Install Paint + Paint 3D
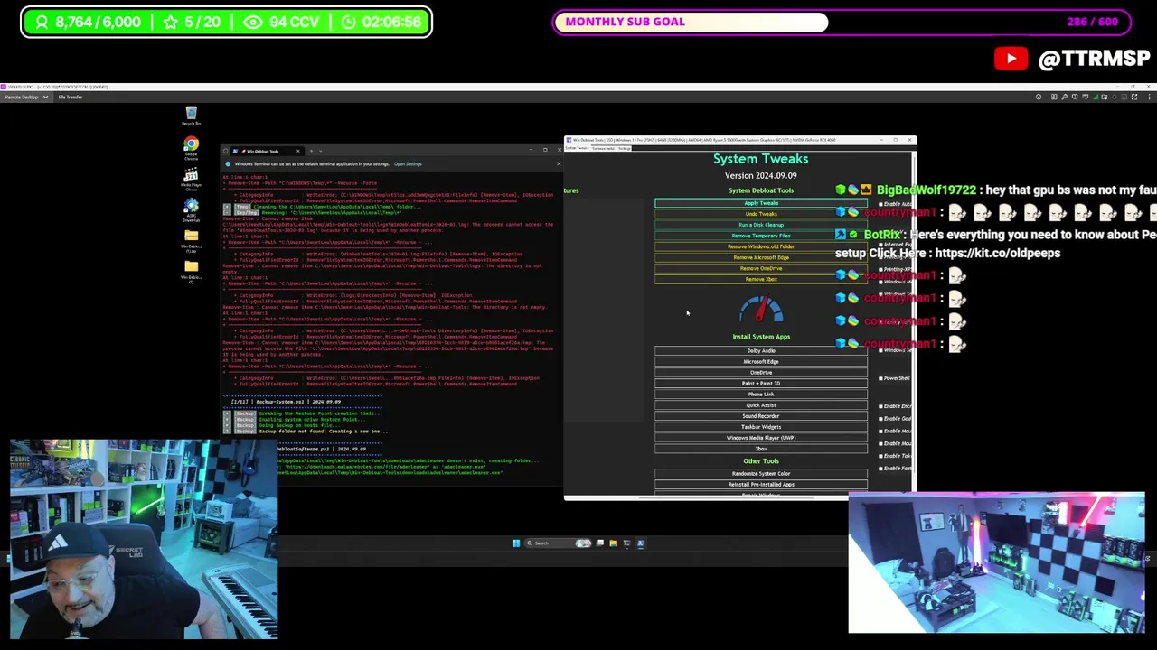Image resolution: width=1157 pixels, height=650 pixels. (x=761, y=384)
